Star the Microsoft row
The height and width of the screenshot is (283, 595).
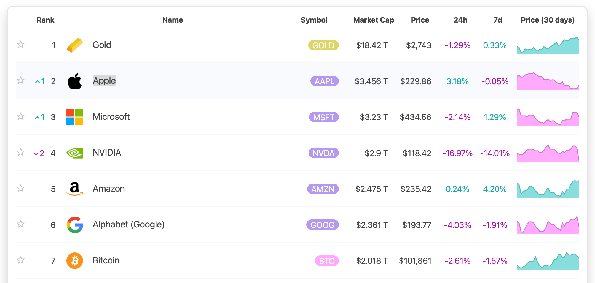21,116
